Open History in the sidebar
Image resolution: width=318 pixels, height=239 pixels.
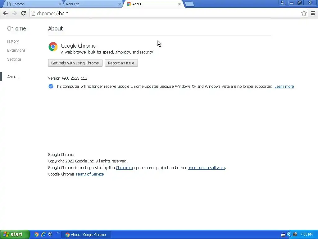(x=13, y=41)
